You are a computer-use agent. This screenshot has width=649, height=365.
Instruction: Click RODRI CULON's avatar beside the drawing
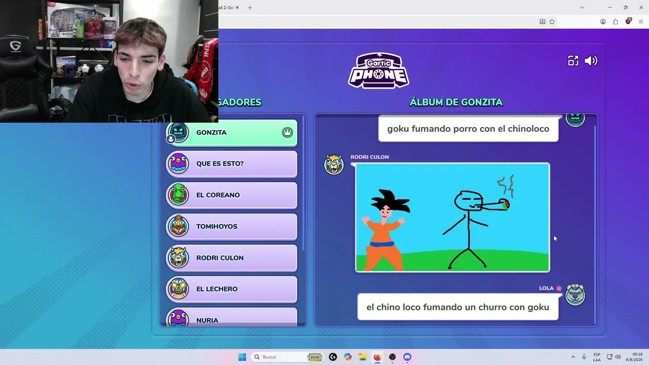[334, 165]
